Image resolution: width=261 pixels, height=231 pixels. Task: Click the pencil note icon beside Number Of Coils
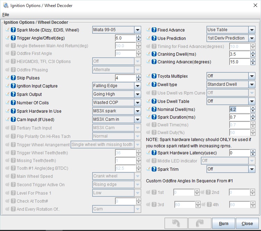(7, 103)
